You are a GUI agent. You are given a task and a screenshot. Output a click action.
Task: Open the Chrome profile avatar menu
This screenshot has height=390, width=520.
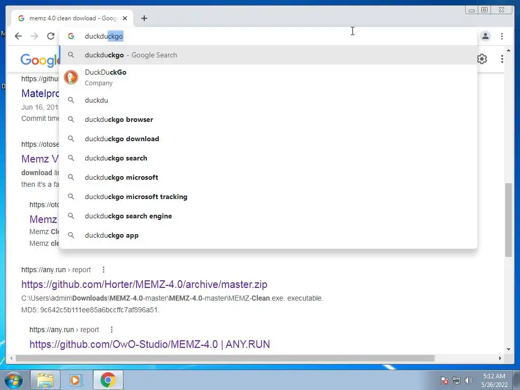(485, 36)
